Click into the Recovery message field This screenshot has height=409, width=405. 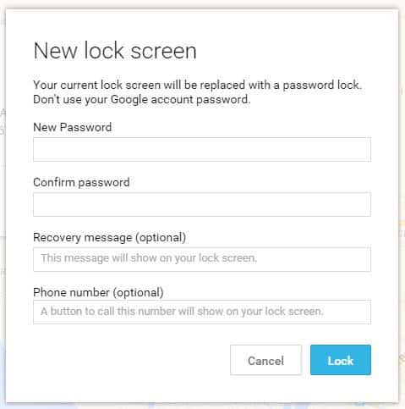click(202, 259)
